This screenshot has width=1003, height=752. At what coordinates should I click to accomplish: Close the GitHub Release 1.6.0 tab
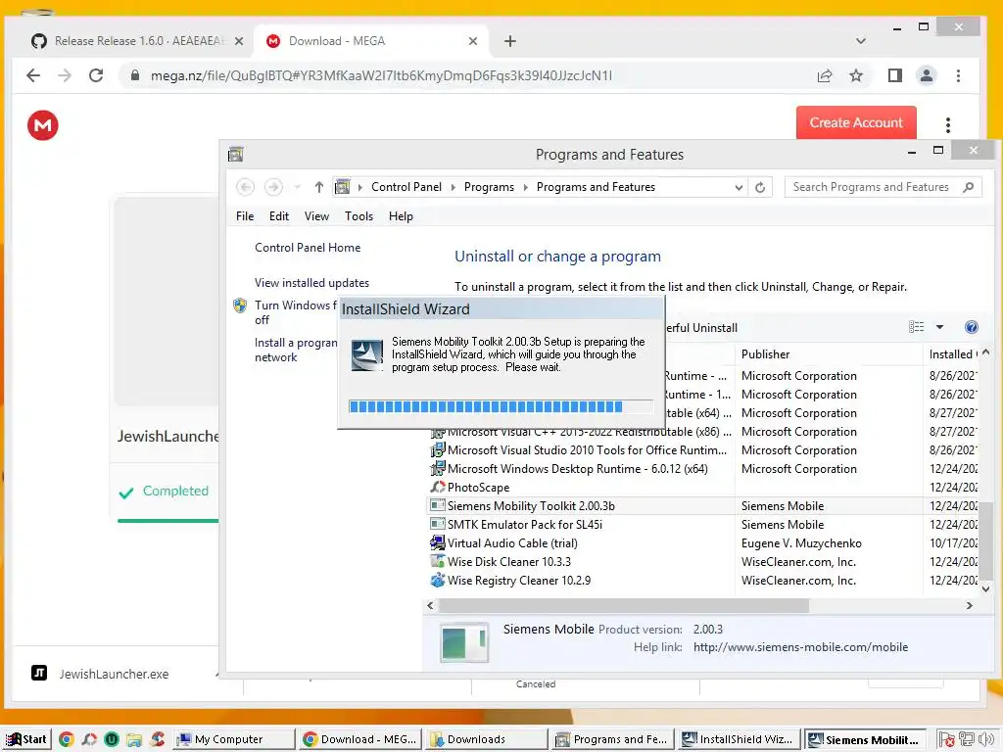pos(239,41)
